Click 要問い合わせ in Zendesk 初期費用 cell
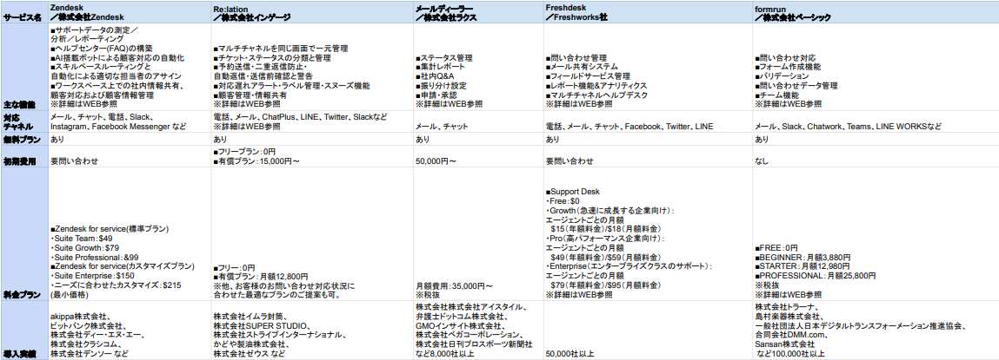 coord(75,161)
